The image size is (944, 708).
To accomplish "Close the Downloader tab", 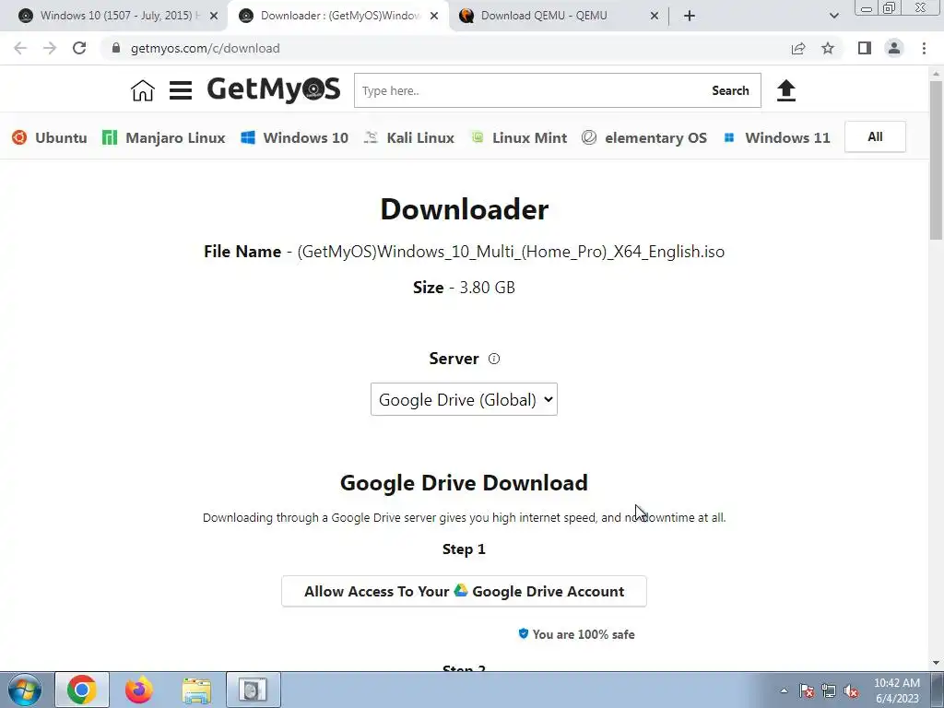I will 434,16.
